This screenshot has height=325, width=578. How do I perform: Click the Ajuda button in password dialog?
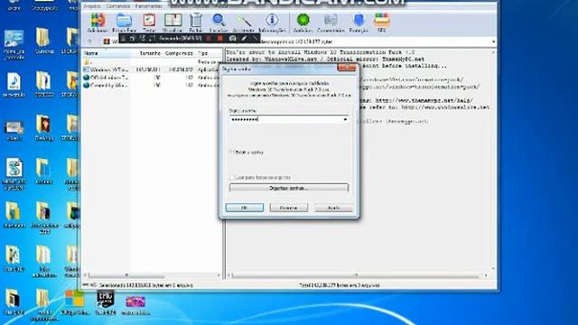333,208
